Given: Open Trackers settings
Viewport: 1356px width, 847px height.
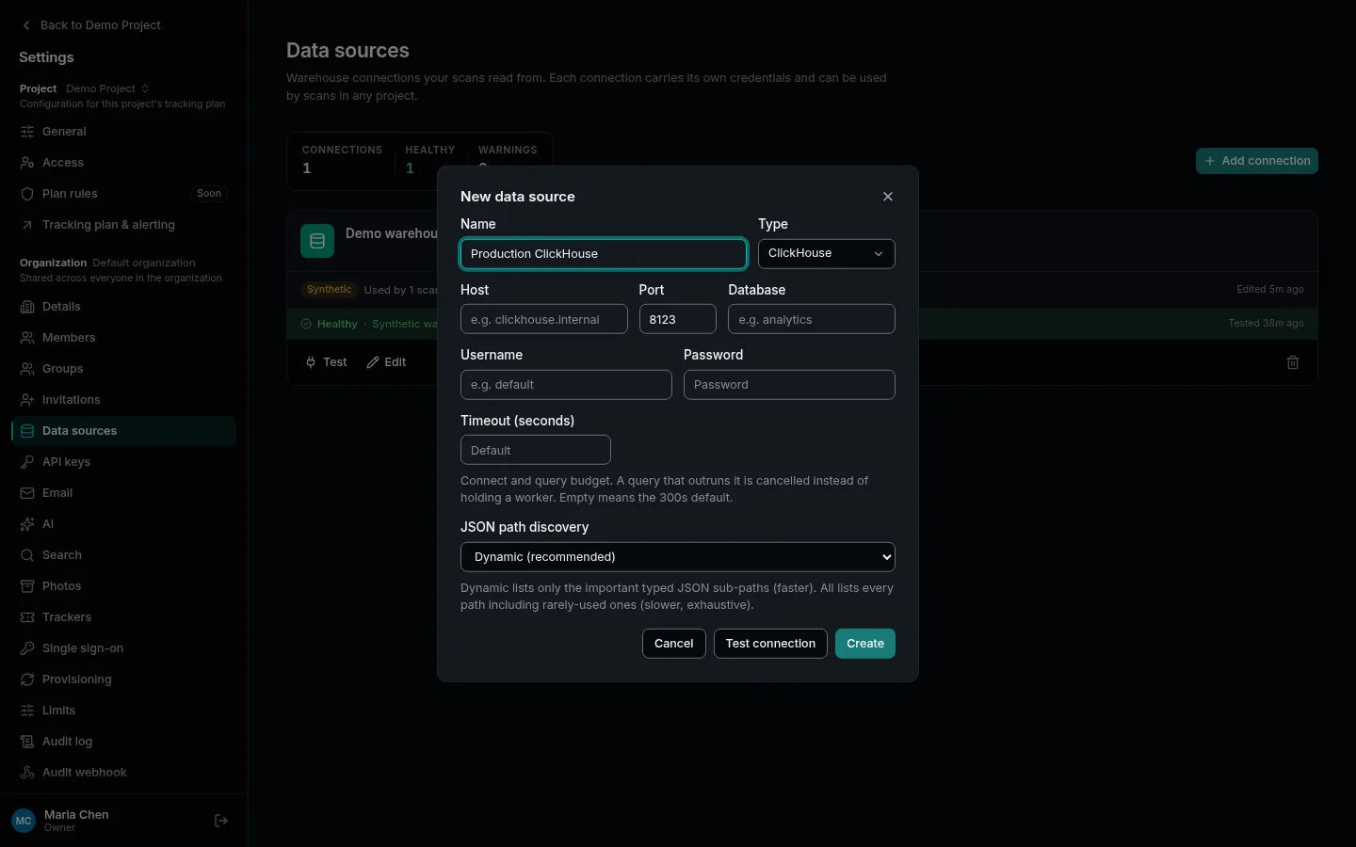Looking at the screenshot, I should [123, 617].
